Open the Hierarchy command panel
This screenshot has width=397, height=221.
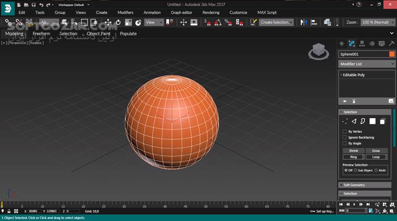[x=362, y=44]
